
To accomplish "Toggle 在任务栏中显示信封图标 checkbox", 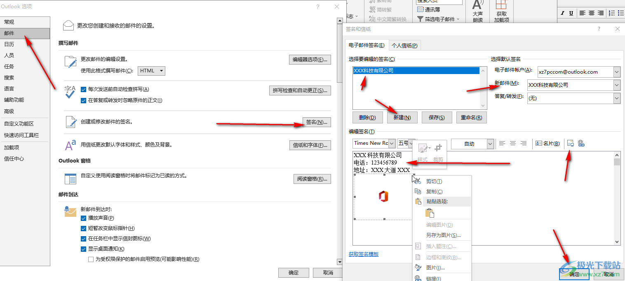I will (84, 239).
